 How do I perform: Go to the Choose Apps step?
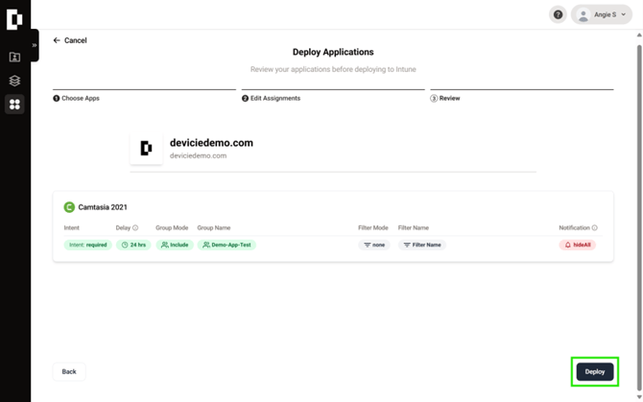coord(77,98)
